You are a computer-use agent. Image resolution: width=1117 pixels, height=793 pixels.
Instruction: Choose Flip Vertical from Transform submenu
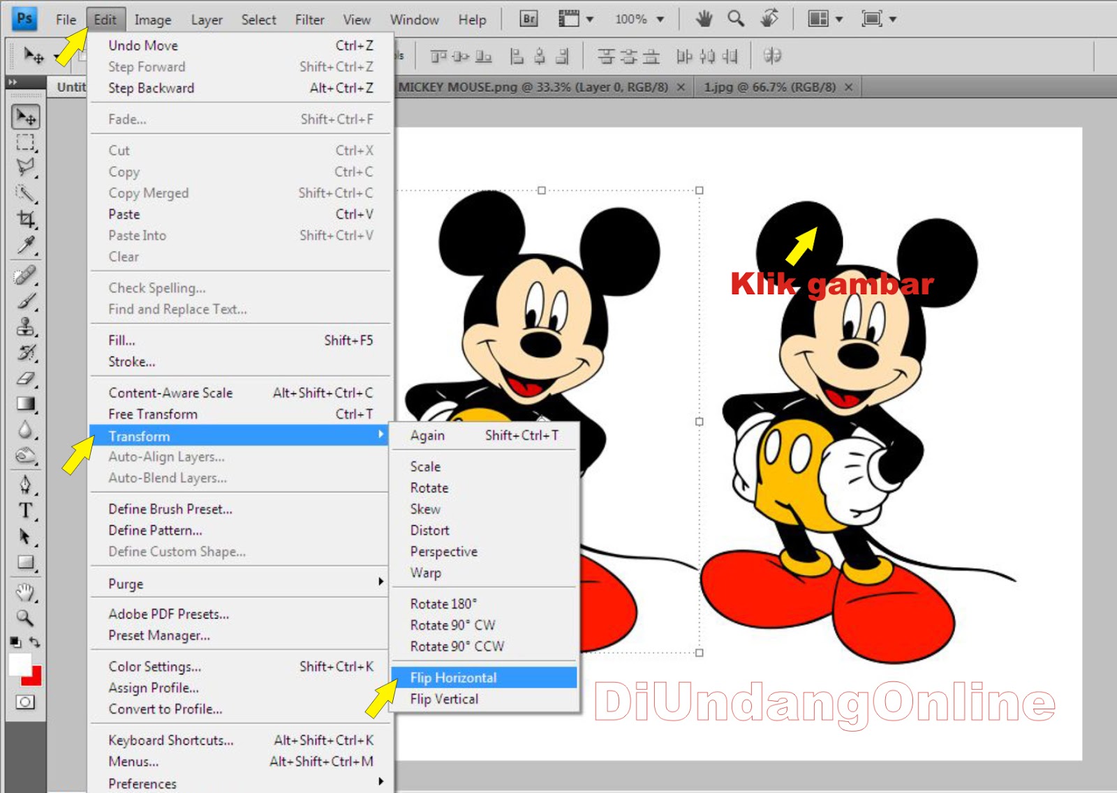(x=484, y=699)
